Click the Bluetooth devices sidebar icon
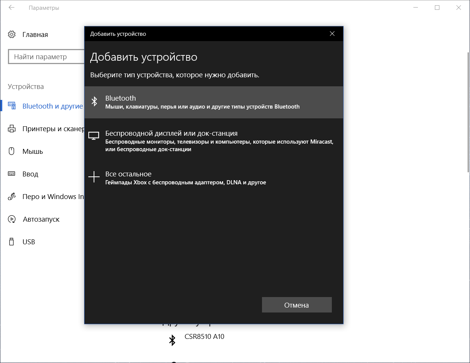Screen dimensions: 470x363 point(12,106)
